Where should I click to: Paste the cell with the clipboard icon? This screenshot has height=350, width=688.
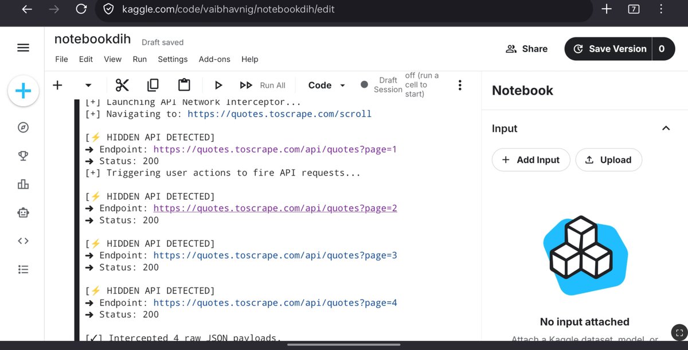tap(184, 85)
